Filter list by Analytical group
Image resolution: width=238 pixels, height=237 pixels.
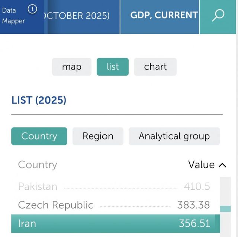[x=174, y=136]
